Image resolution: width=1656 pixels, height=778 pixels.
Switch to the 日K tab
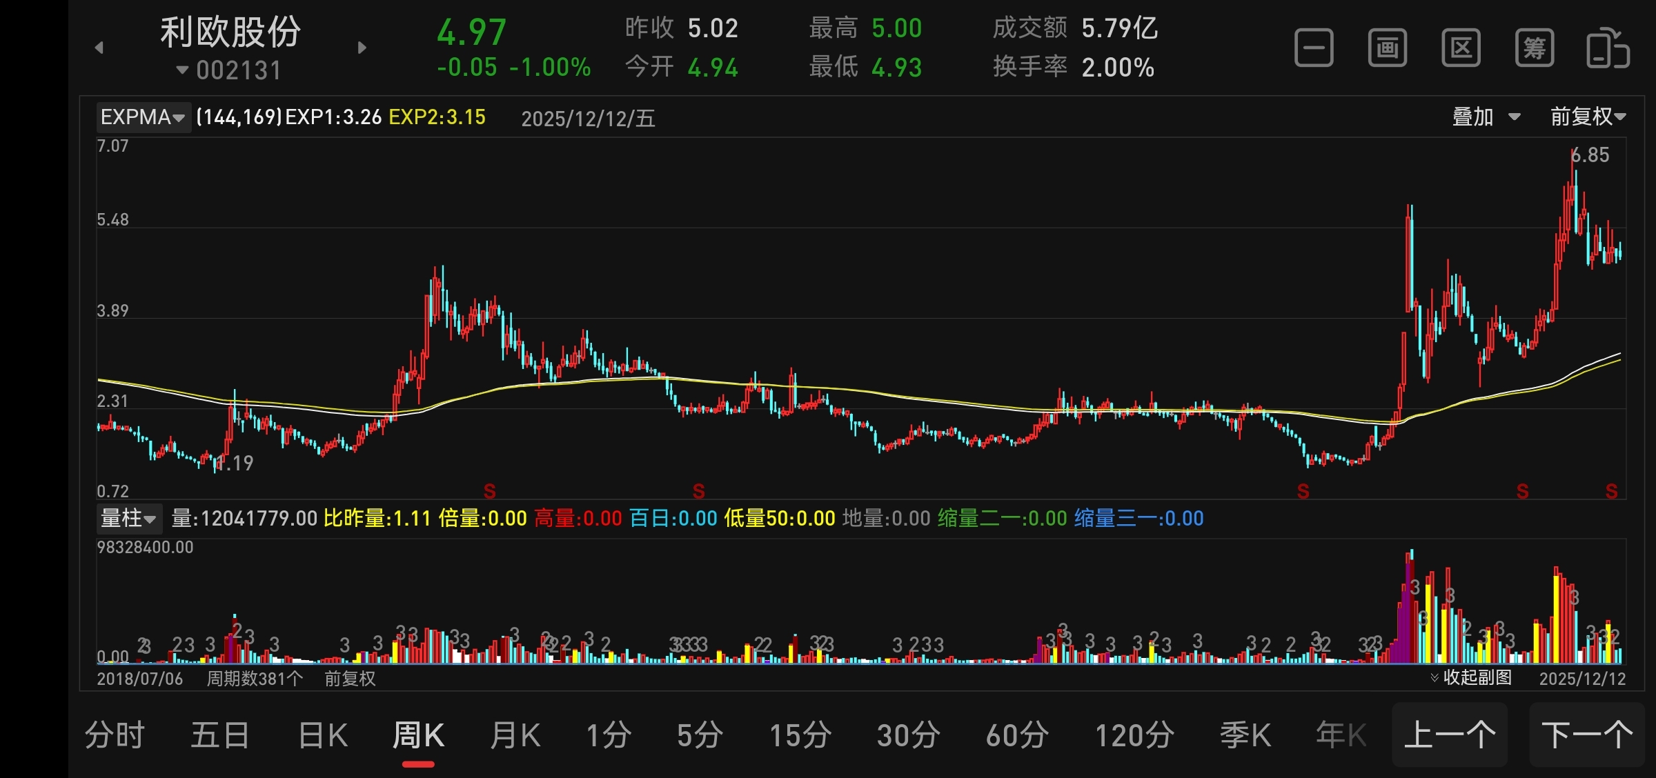(x=323, y=735)
